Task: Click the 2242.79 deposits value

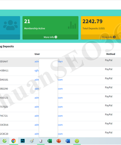Action: point(92,21)
